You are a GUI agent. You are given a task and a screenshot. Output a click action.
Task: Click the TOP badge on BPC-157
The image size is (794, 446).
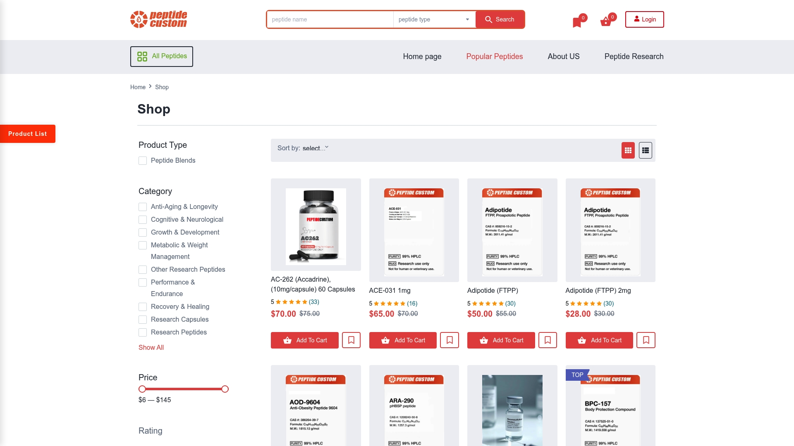point(577,375)
